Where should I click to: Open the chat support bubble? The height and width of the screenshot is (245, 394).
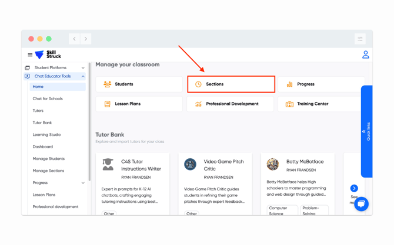point(361,203)
